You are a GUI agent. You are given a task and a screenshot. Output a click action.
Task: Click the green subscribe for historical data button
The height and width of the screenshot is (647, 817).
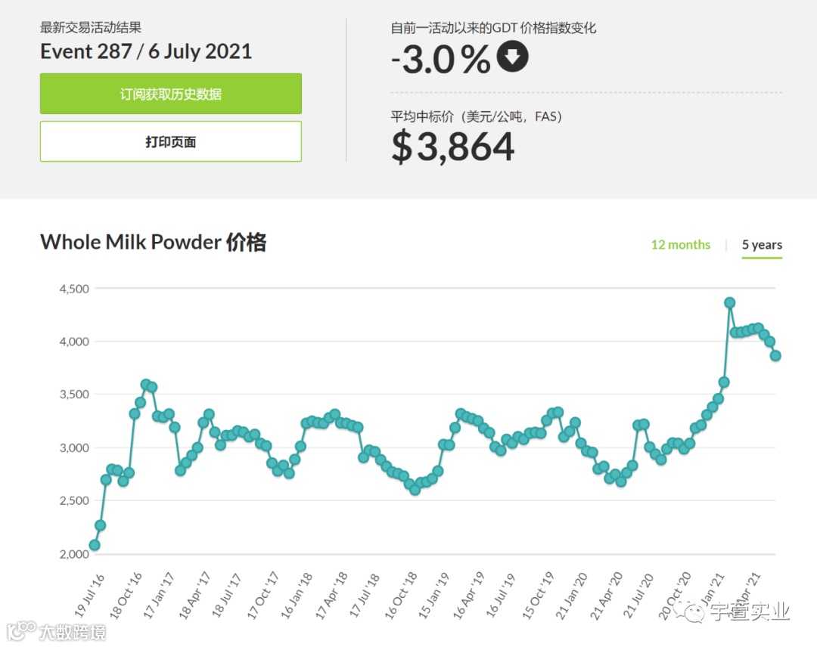[171, 94]
